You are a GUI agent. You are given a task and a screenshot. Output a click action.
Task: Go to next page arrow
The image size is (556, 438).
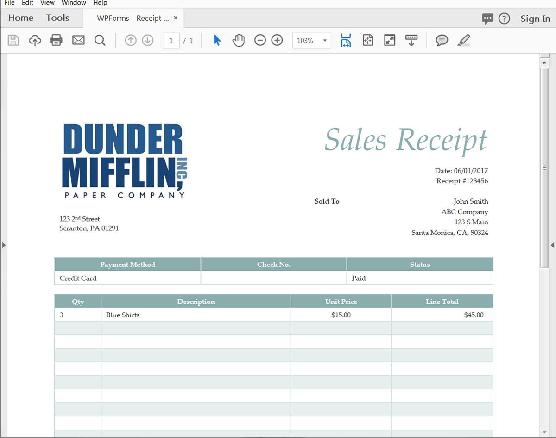147,41
